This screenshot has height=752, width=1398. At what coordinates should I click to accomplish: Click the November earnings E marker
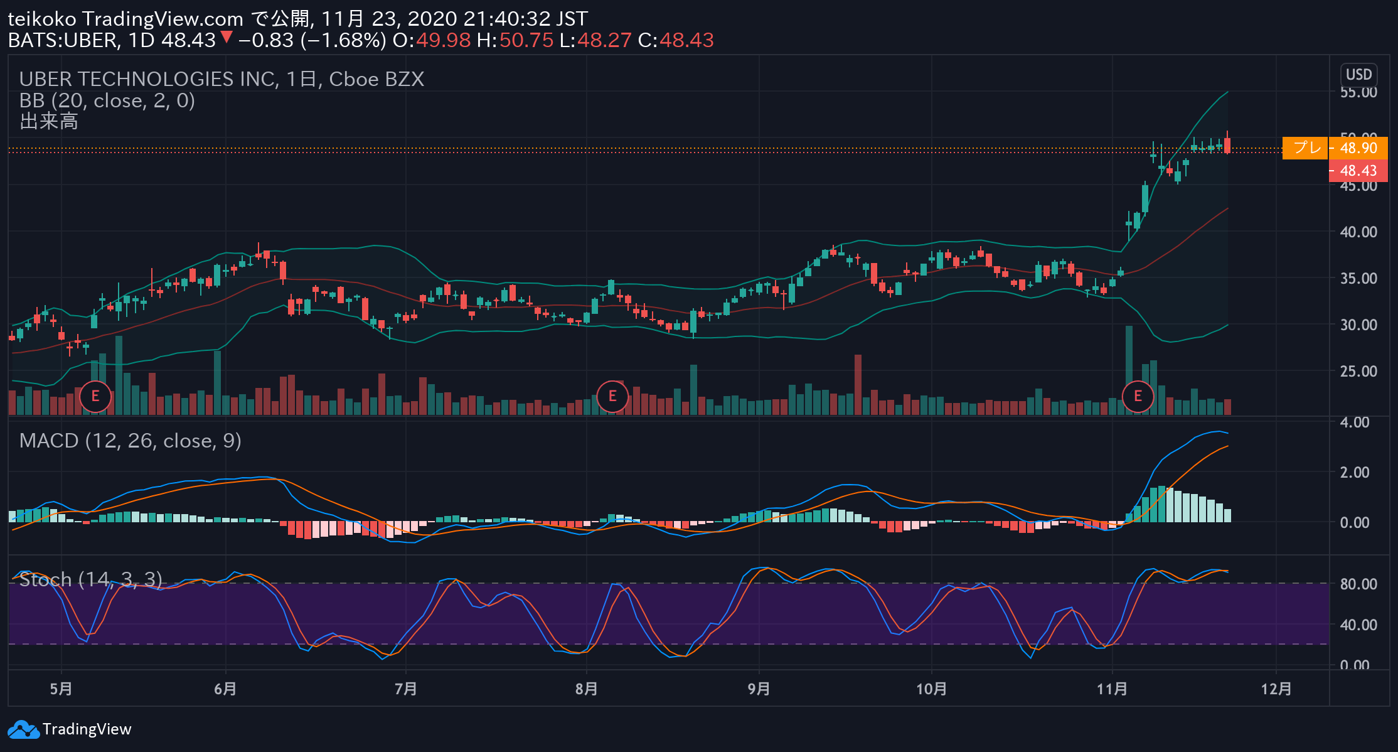(x=1138, y=397)
